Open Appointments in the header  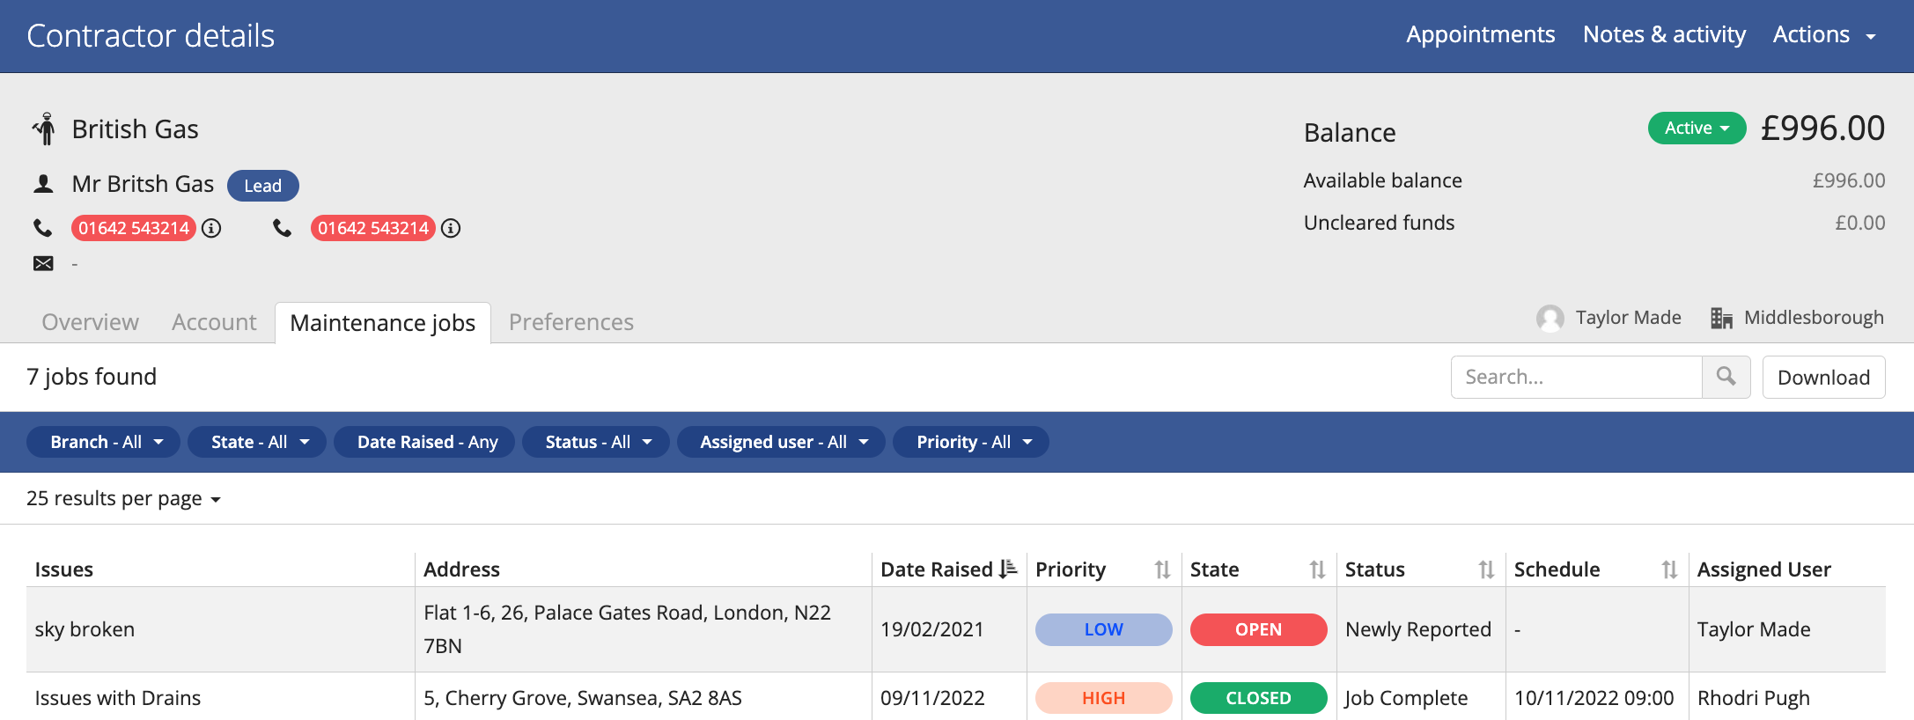pos(1481,34)
